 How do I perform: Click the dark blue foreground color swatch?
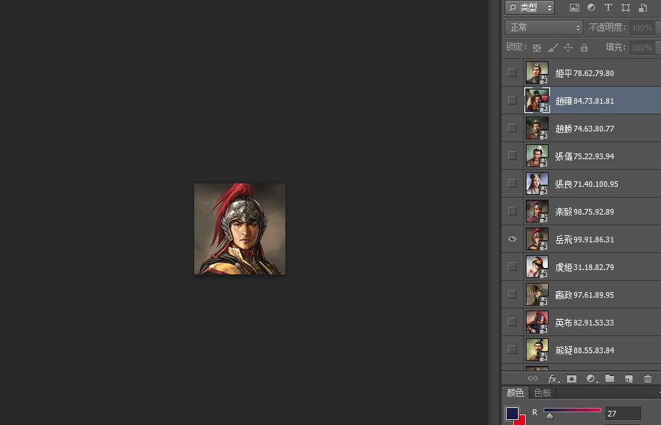tap(512, 413)
